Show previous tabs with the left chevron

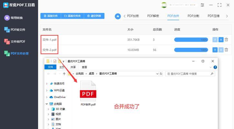124,16
